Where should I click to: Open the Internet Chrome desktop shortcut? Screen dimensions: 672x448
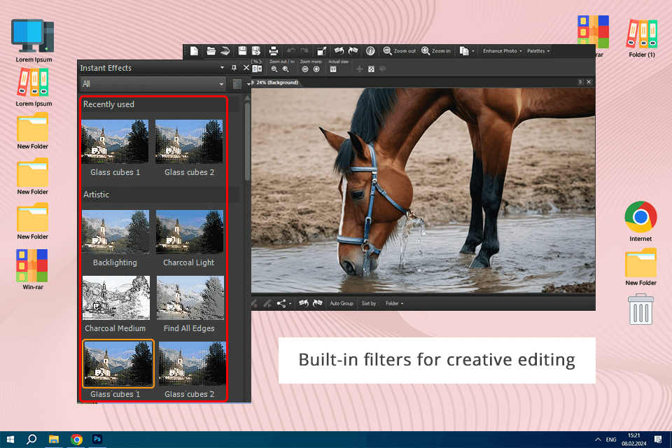coord(640,222)
